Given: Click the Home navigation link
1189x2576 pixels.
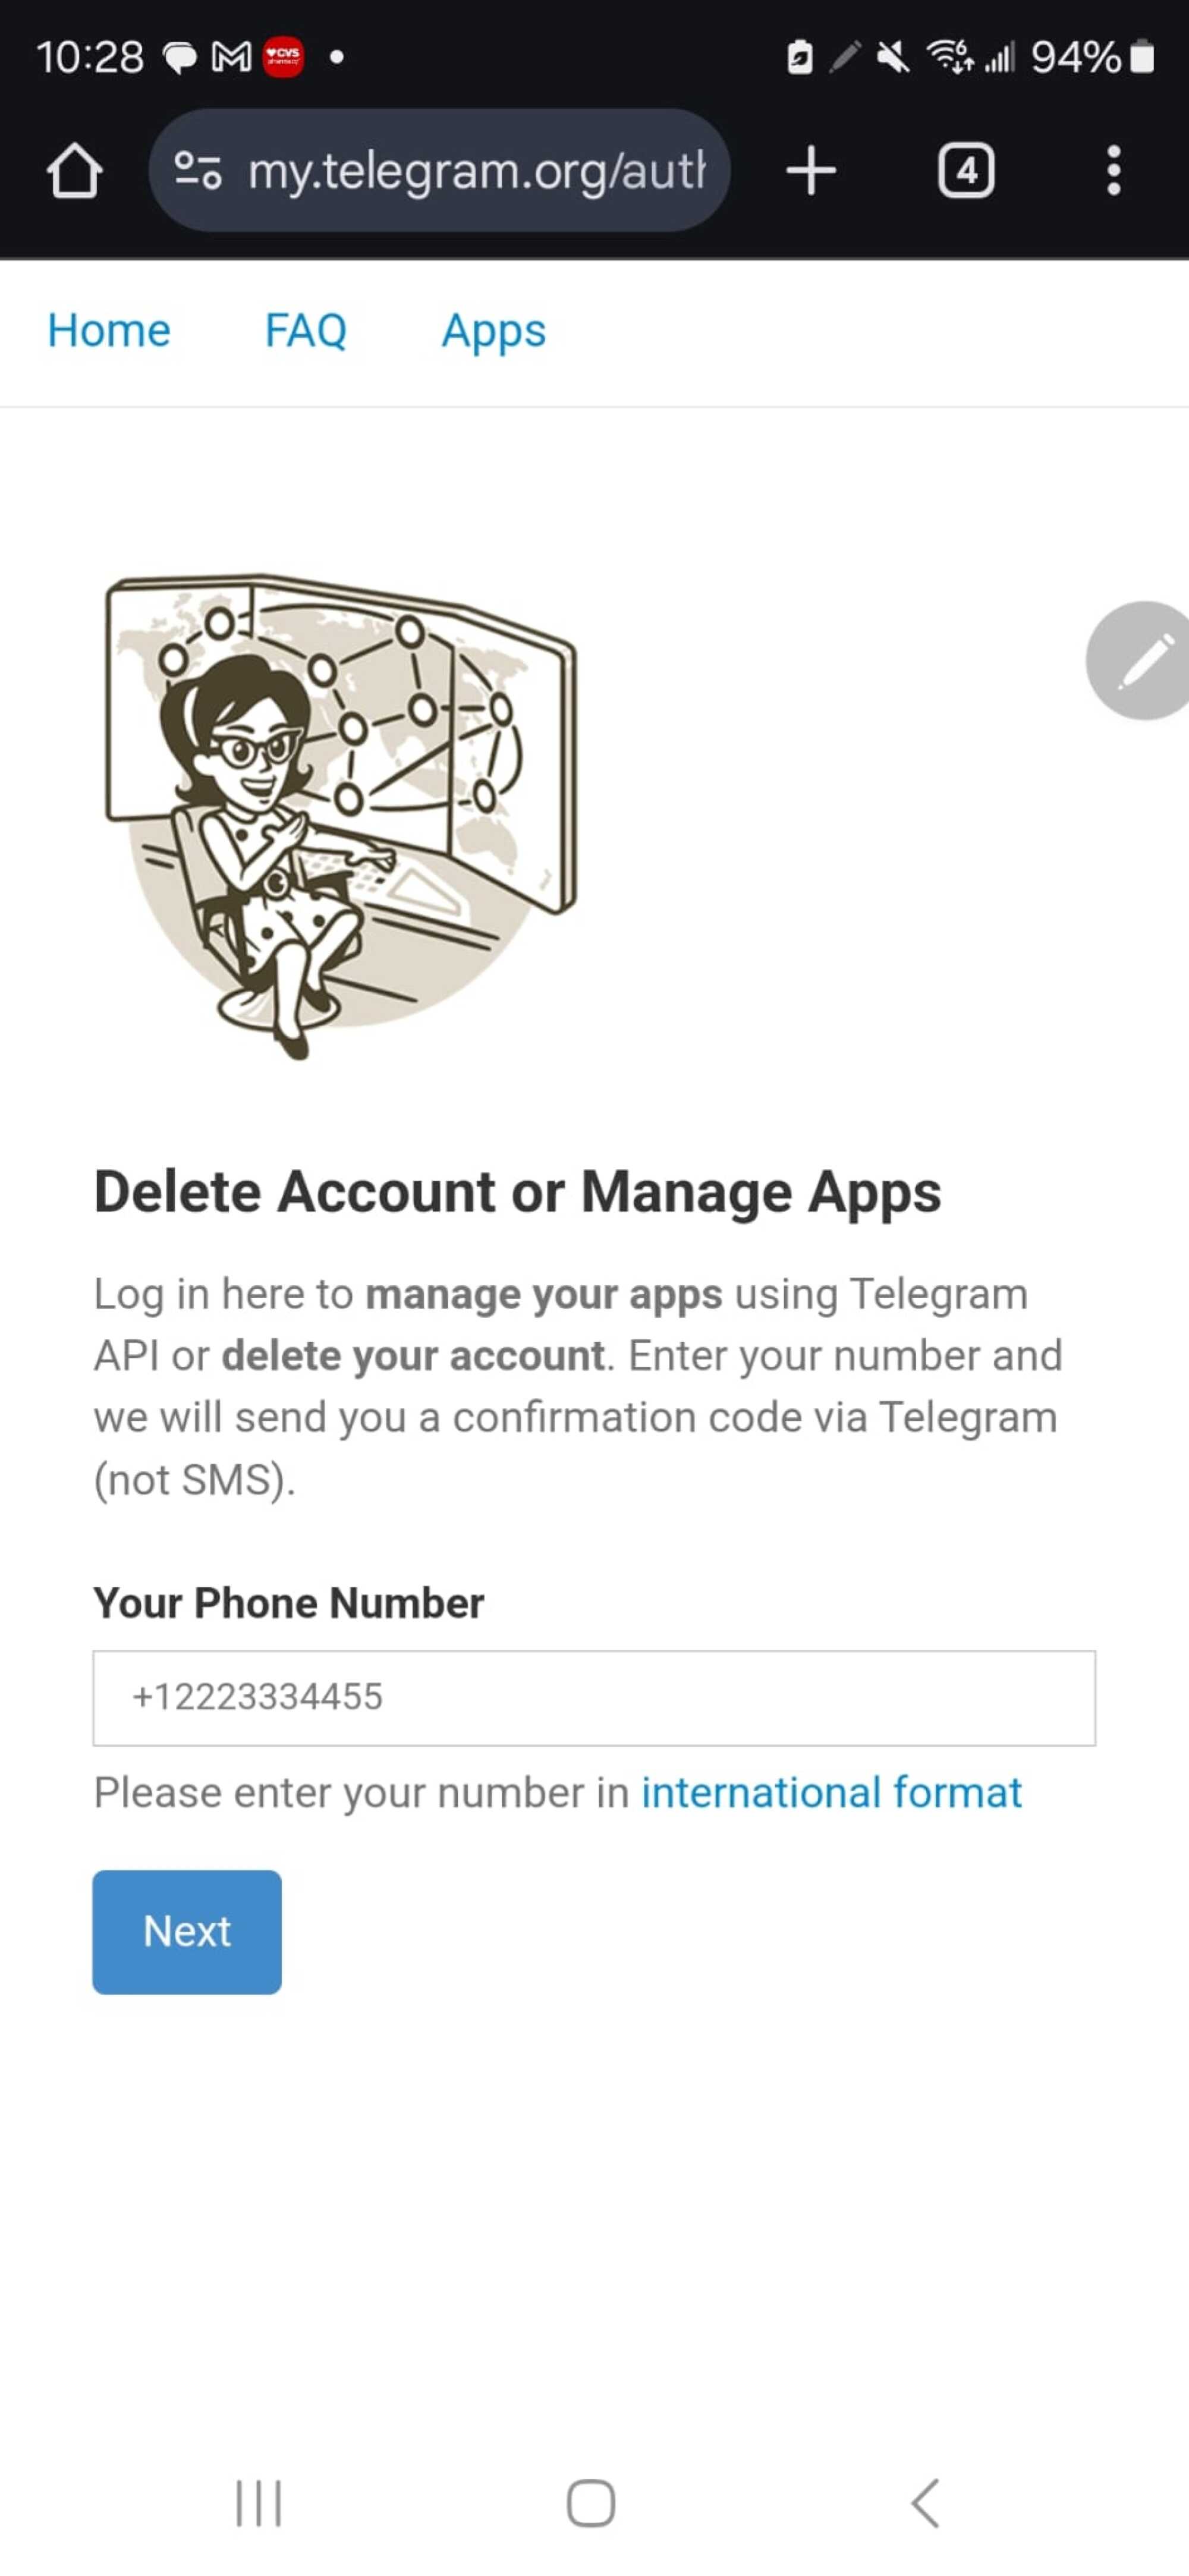Looking at the screenshot, I should pos(108,329).
